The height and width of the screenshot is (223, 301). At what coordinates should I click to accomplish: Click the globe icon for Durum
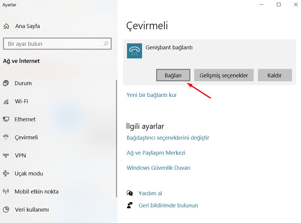pos(6,83)
